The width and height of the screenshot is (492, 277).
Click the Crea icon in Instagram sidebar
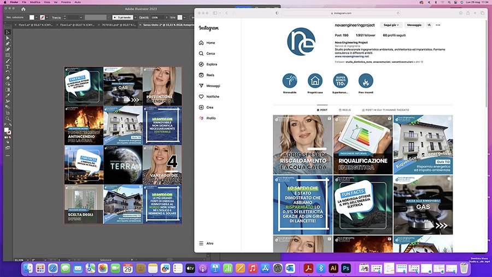click(201, 107)
